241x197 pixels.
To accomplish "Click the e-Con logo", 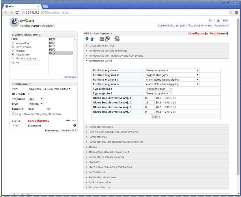I will [14, 23].
